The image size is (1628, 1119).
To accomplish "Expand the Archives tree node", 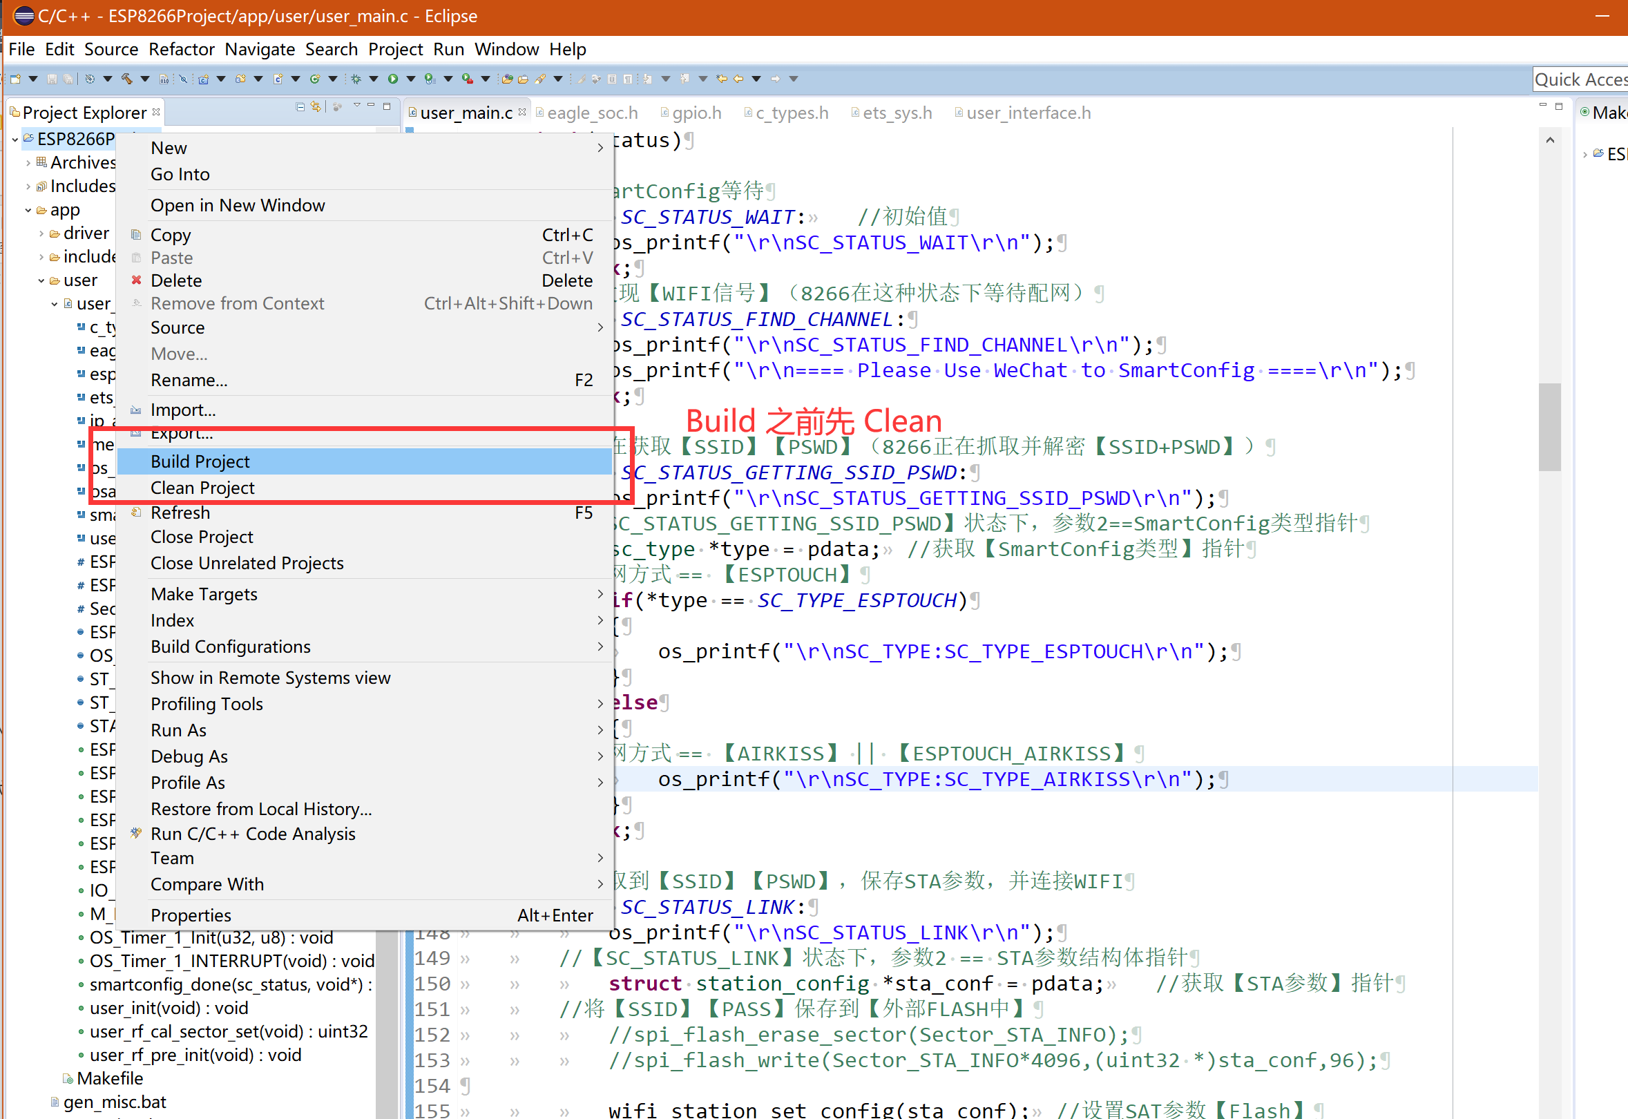I will [28, 162].
